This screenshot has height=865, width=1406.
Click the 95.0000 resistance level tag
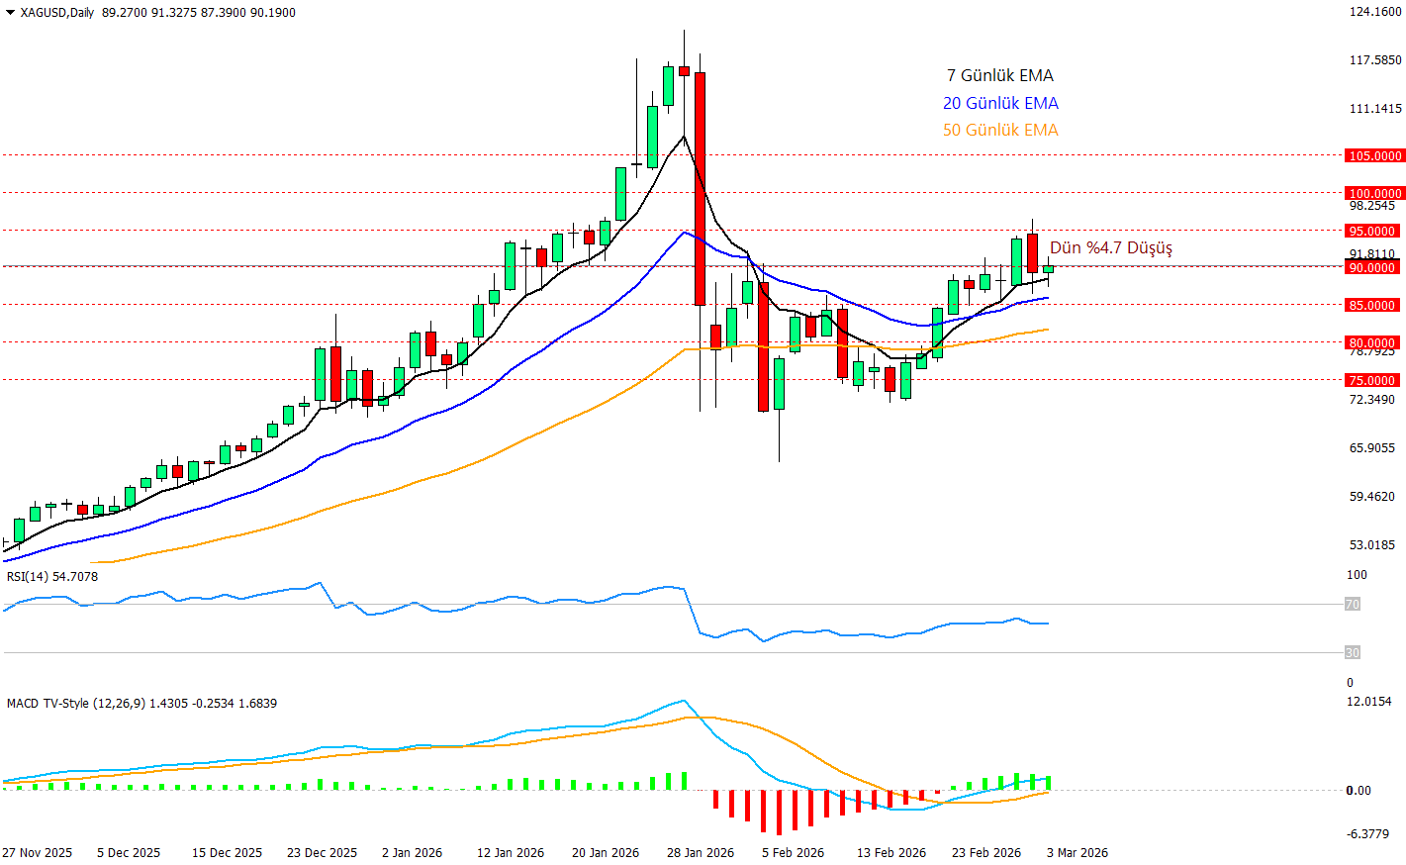point(1372,232)
